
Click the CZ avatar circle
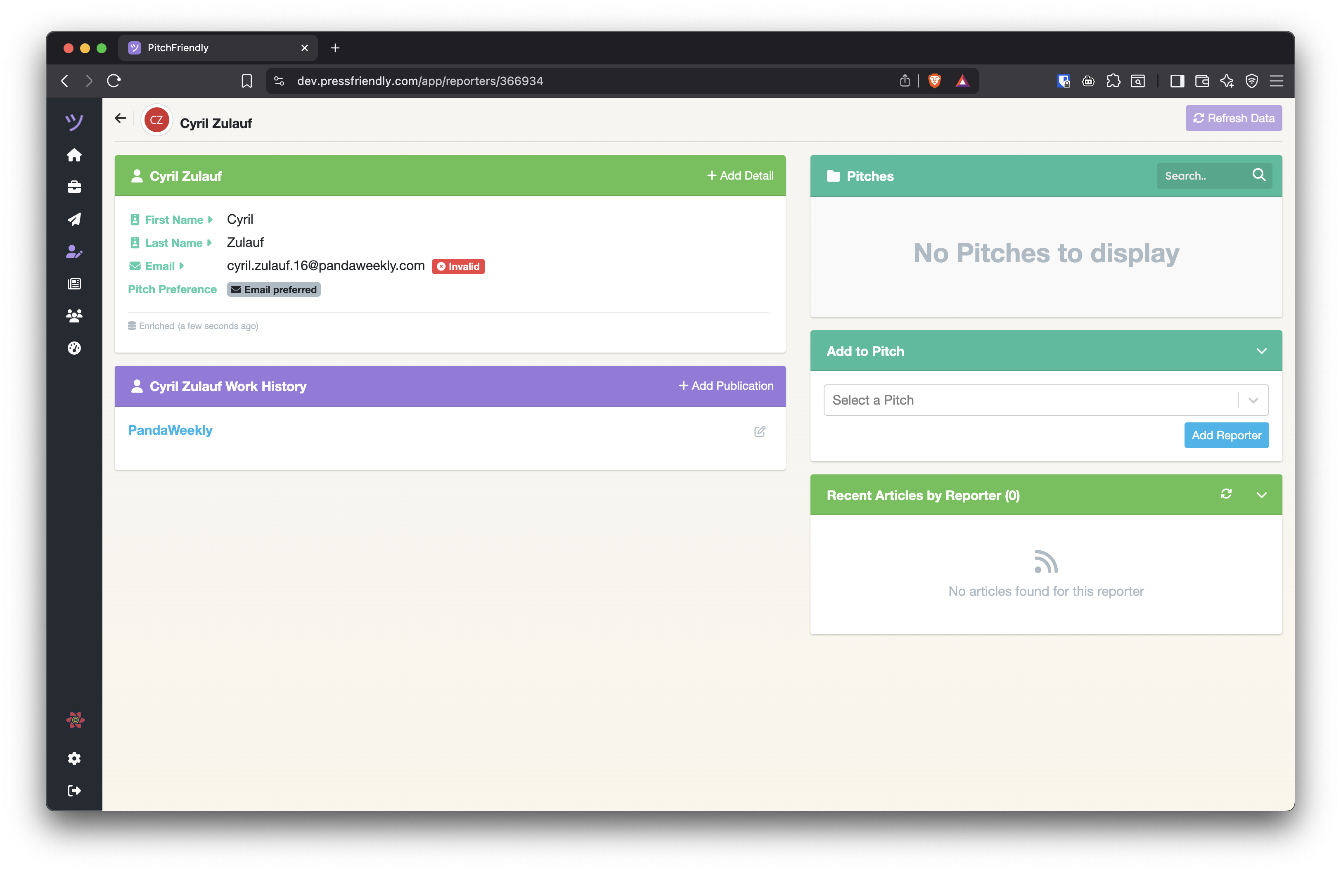pos(156,120)
